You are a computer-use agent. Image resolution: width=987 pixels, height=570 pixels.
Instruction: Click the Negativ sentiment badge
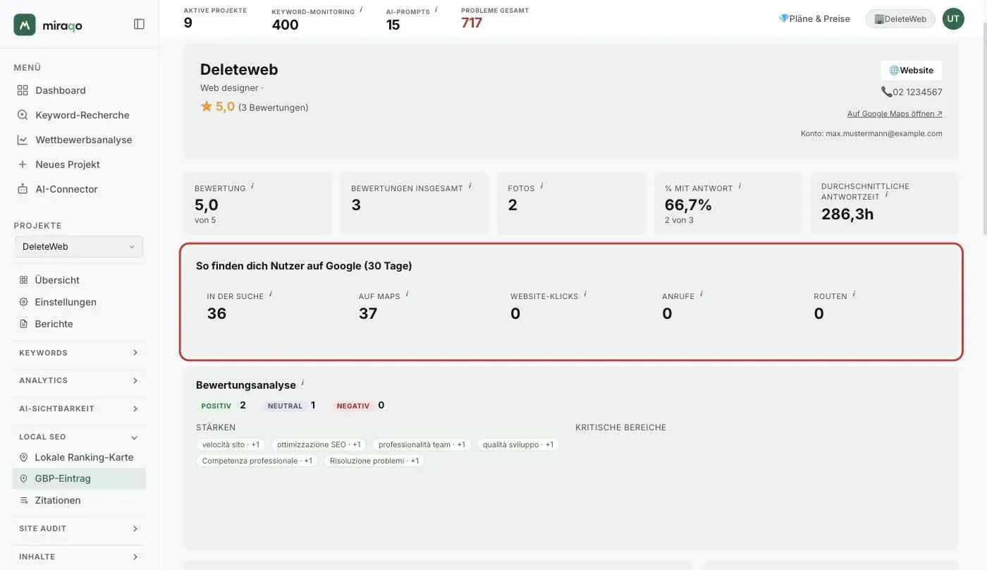coord(353,406)
